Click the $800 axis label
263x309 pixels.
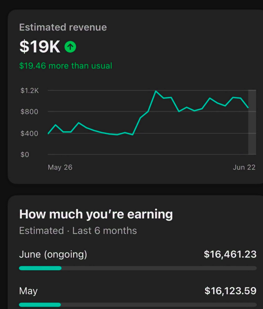pyautogui.click(x=29, y=112)
